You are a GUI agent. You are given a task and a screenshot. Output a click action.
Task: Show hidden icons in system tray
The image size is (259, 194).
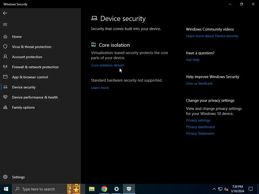tap(214, 189)
